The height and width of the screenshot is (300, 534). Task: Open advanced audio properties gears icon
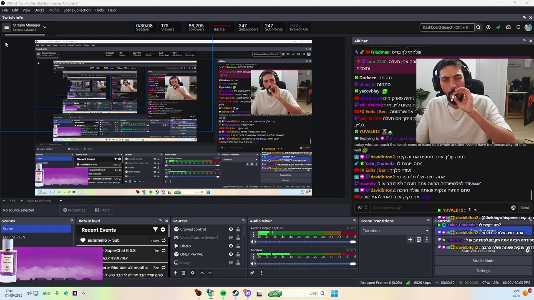tap(252, 273)
